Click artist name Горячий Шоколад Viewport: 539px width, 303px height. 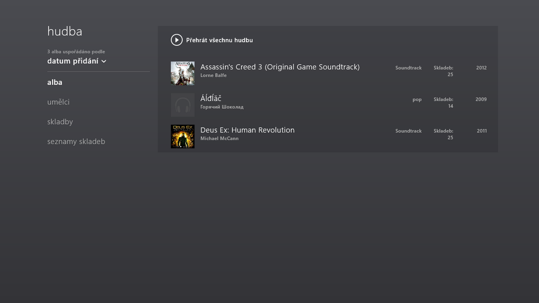pyautogui.click(x=221, y=107)
